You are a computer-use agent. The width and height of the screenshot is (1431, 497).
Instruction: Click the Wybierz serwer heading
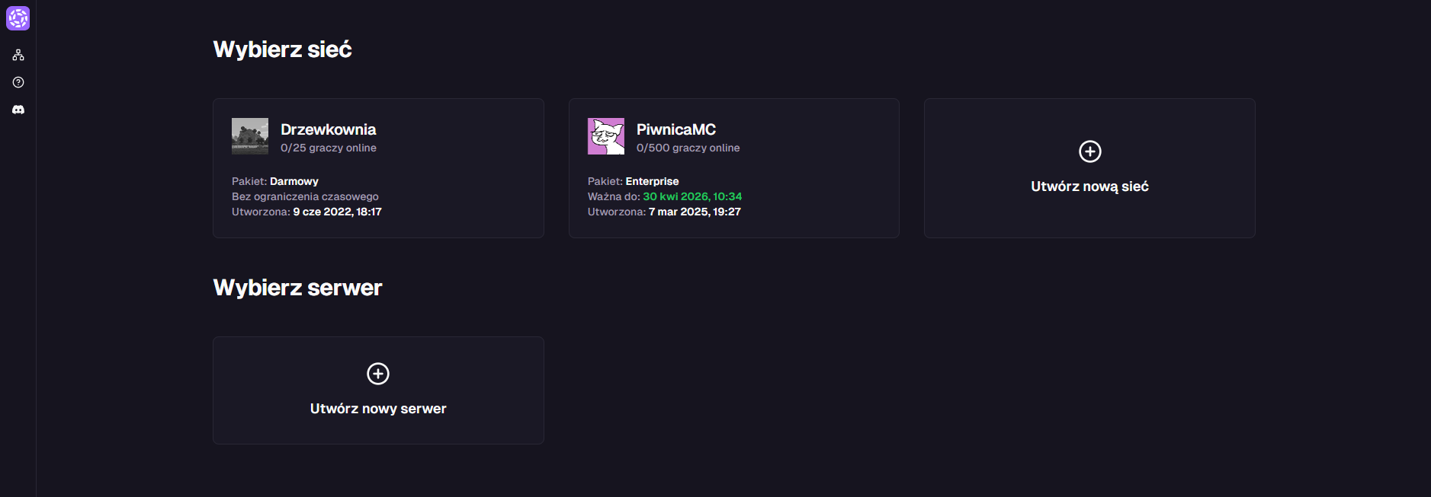tap(297, 288)
